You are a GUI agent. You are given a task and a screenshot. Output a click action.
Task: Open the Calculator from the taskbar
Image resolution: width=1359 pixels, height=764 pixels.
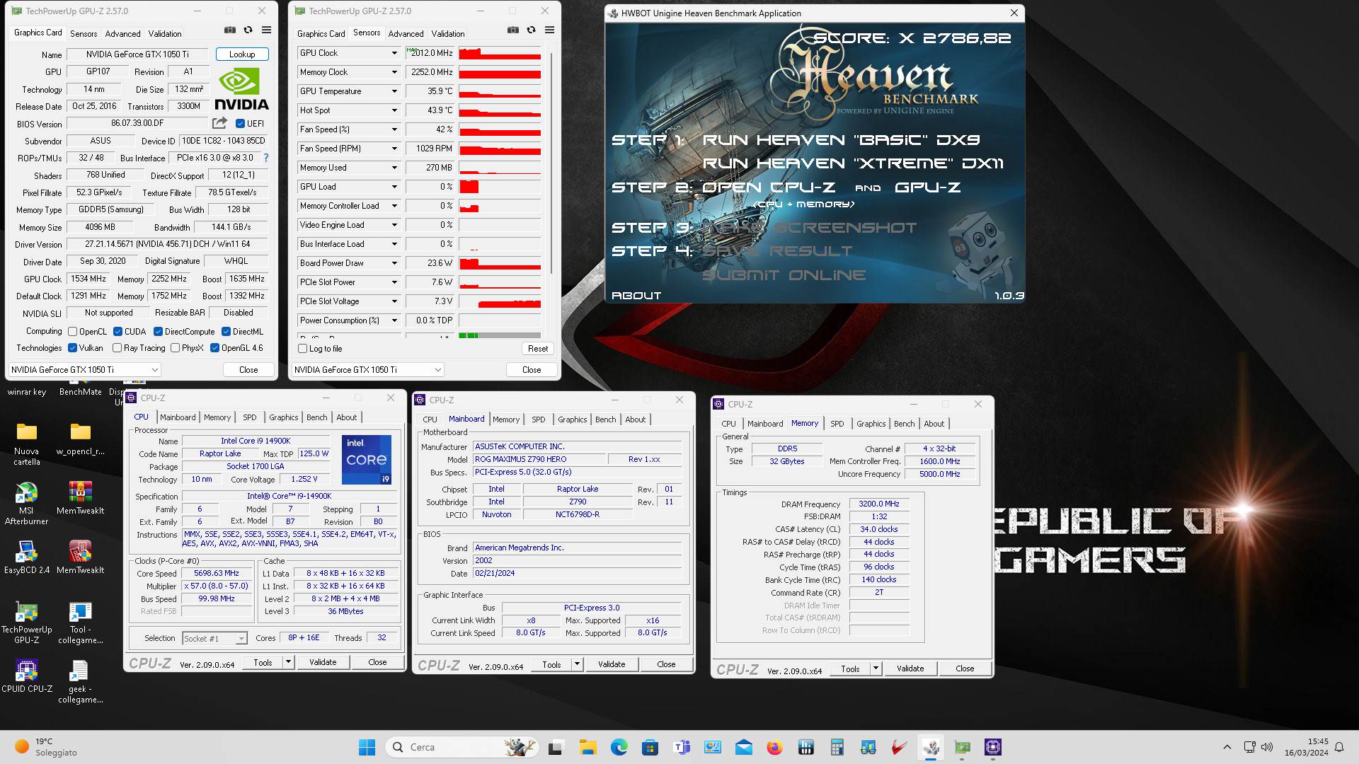tap(837, 747)
